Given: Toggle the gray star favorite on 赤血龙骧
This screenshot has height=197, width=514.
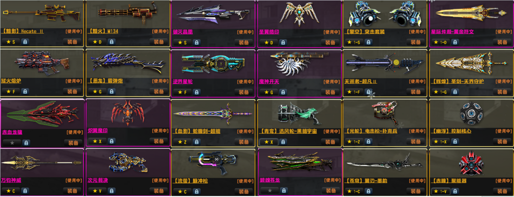Looking at the screenshot, I should tap(12, 143).
